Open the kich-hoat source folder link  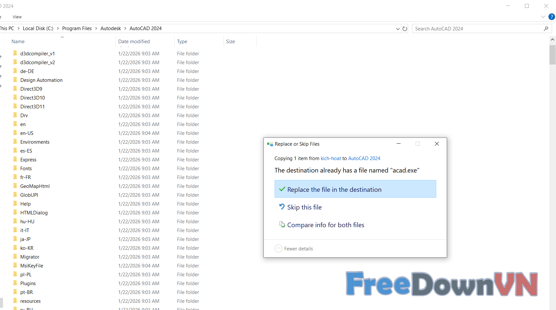point(331,158)
